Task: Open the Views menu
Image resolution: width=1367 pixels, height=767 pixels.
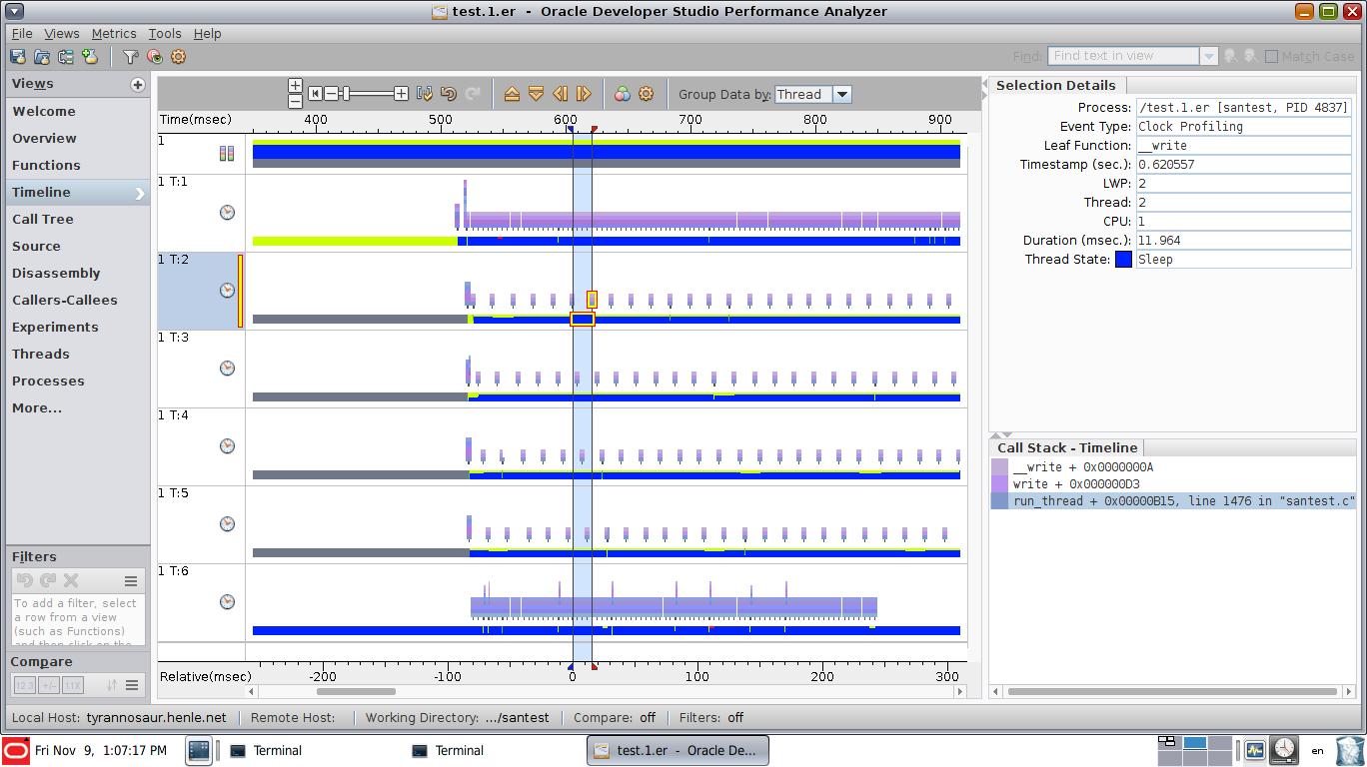Action: click(x=62, y=33)
